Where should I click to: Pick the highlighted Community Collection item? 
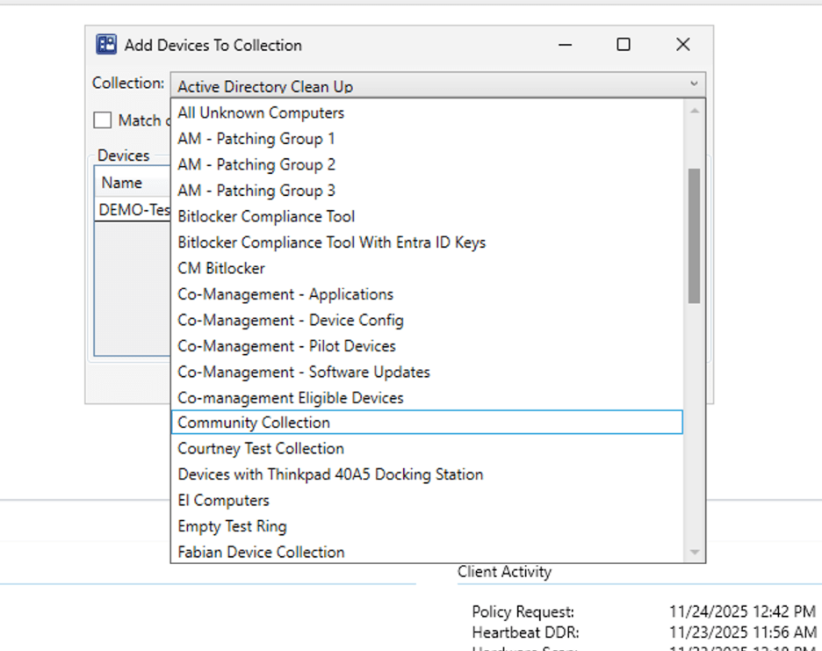point(254,423)
